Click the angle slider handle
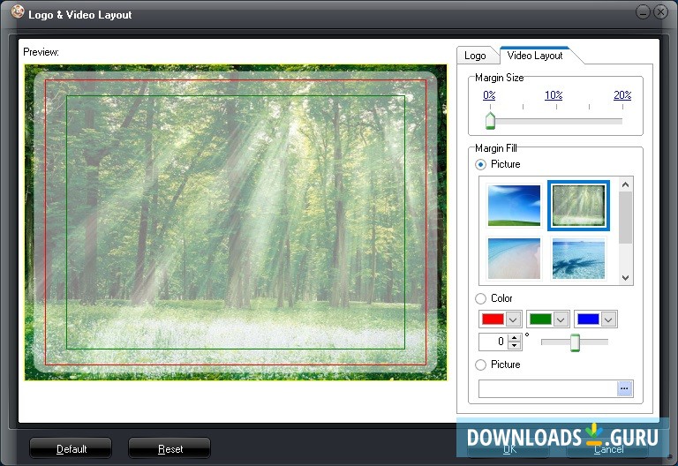 (x=575, y=342)
